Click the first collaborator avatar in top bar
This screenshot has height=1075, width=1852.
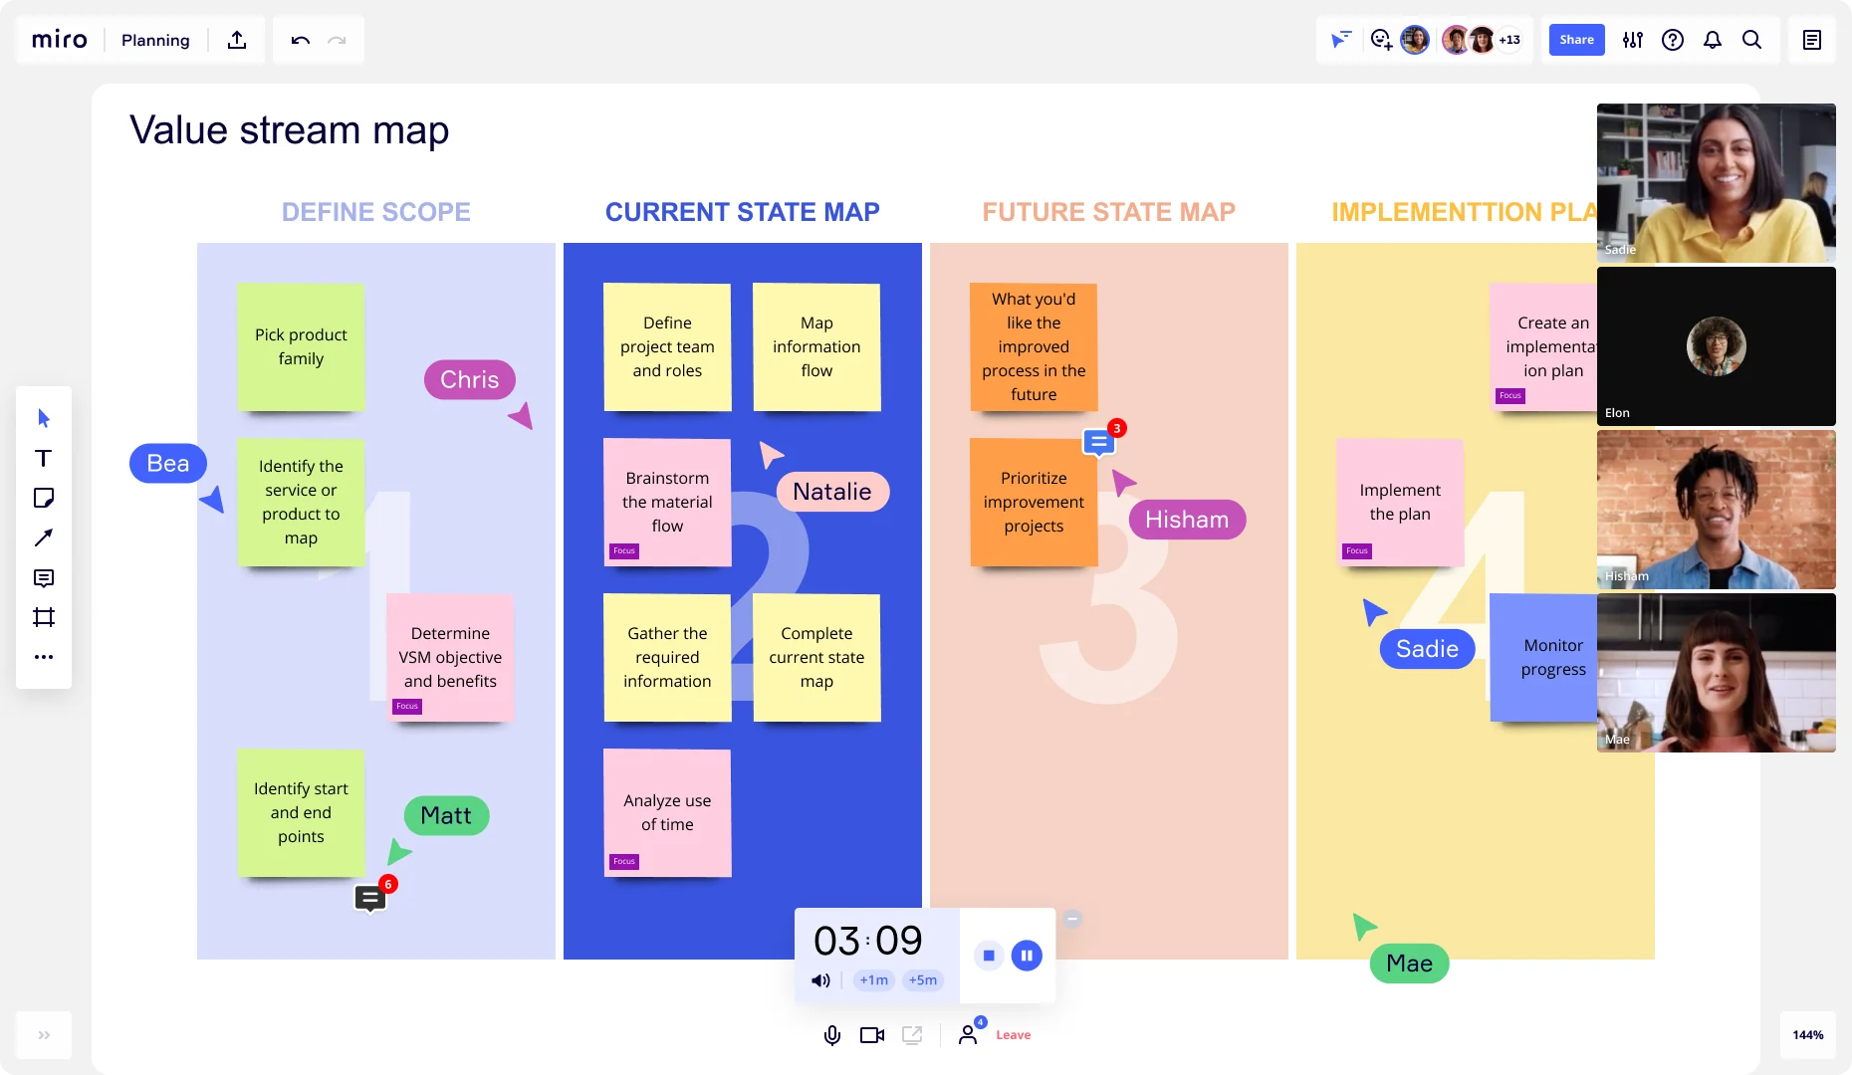click(x=1415, y=40)
